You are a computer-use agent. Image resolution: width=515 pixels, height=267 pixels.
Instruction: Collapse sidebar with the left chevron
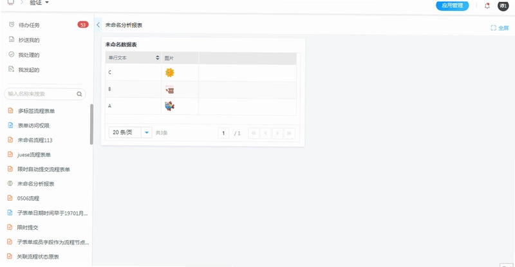click(x=98, y=25)
